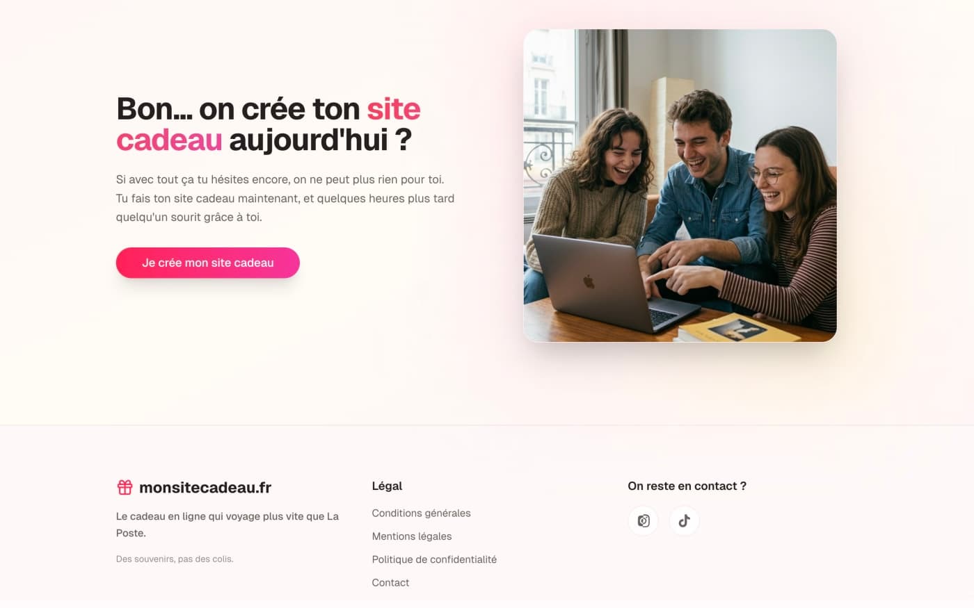Click the word 'aujourd'hui' in the headline

tap(308, 140)
